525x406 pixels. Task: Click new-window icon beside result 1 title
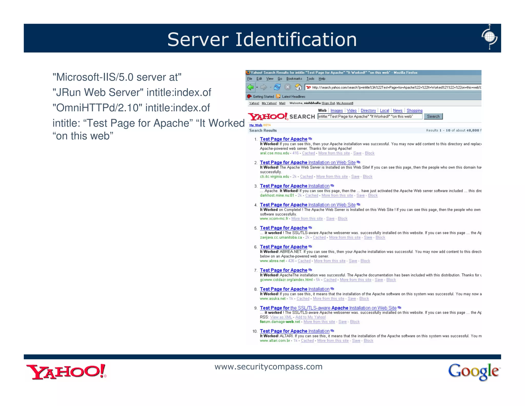coord(310,139)
